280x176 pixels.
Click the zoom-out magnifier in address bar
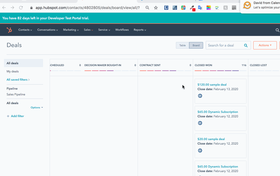point(147,8)
